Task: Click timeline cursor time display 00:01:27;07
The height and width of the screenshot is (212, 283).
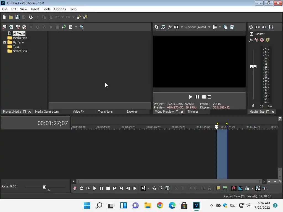Action: click(53, 123)
